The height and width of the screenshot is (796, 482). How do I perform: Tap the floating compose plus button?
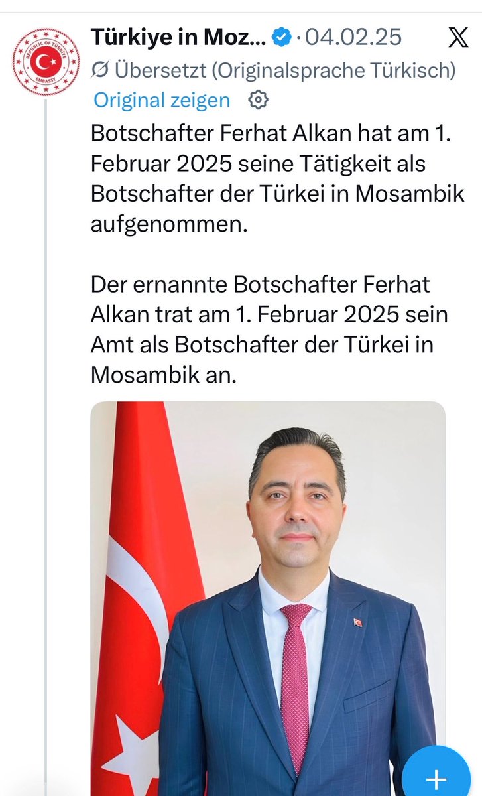click(436, 777)
